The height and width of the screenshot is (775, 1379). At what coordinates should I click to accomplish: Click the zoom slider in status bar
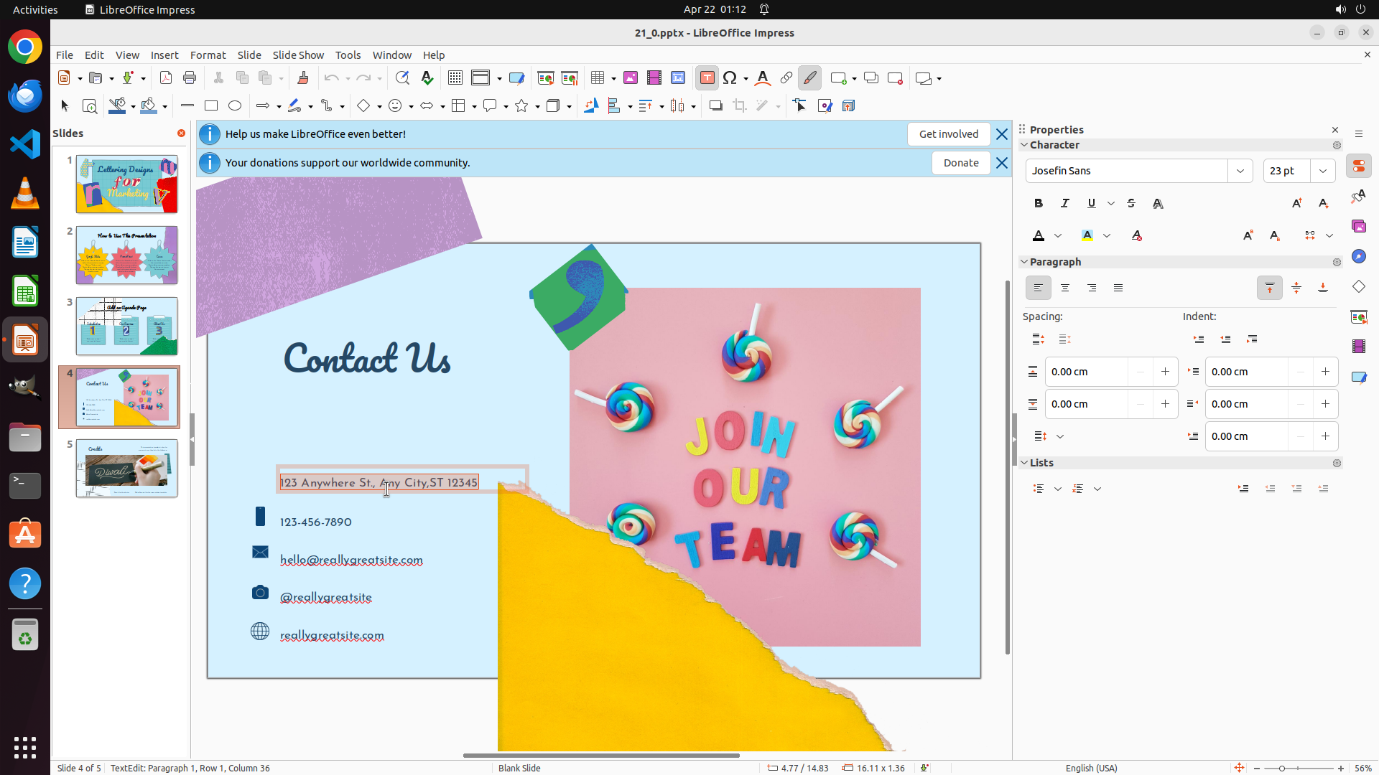coord(1283,768)
